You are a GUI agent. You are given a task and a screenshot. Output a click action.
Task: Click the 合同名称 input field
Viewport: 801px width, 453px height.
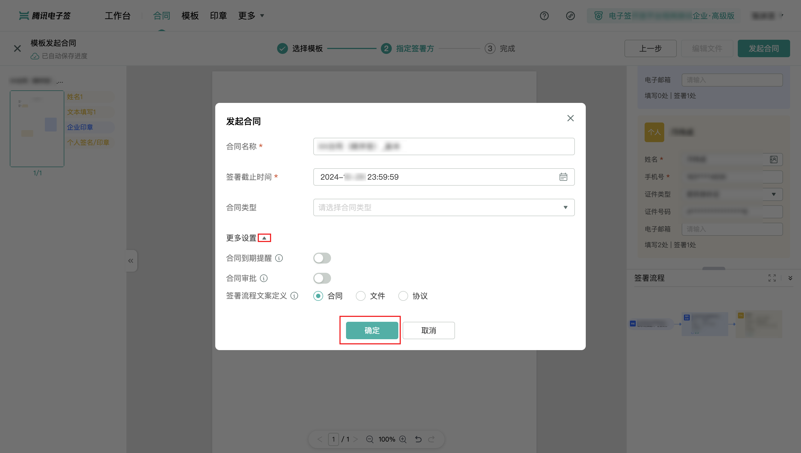pyautogui.click(x=444, y=146)
